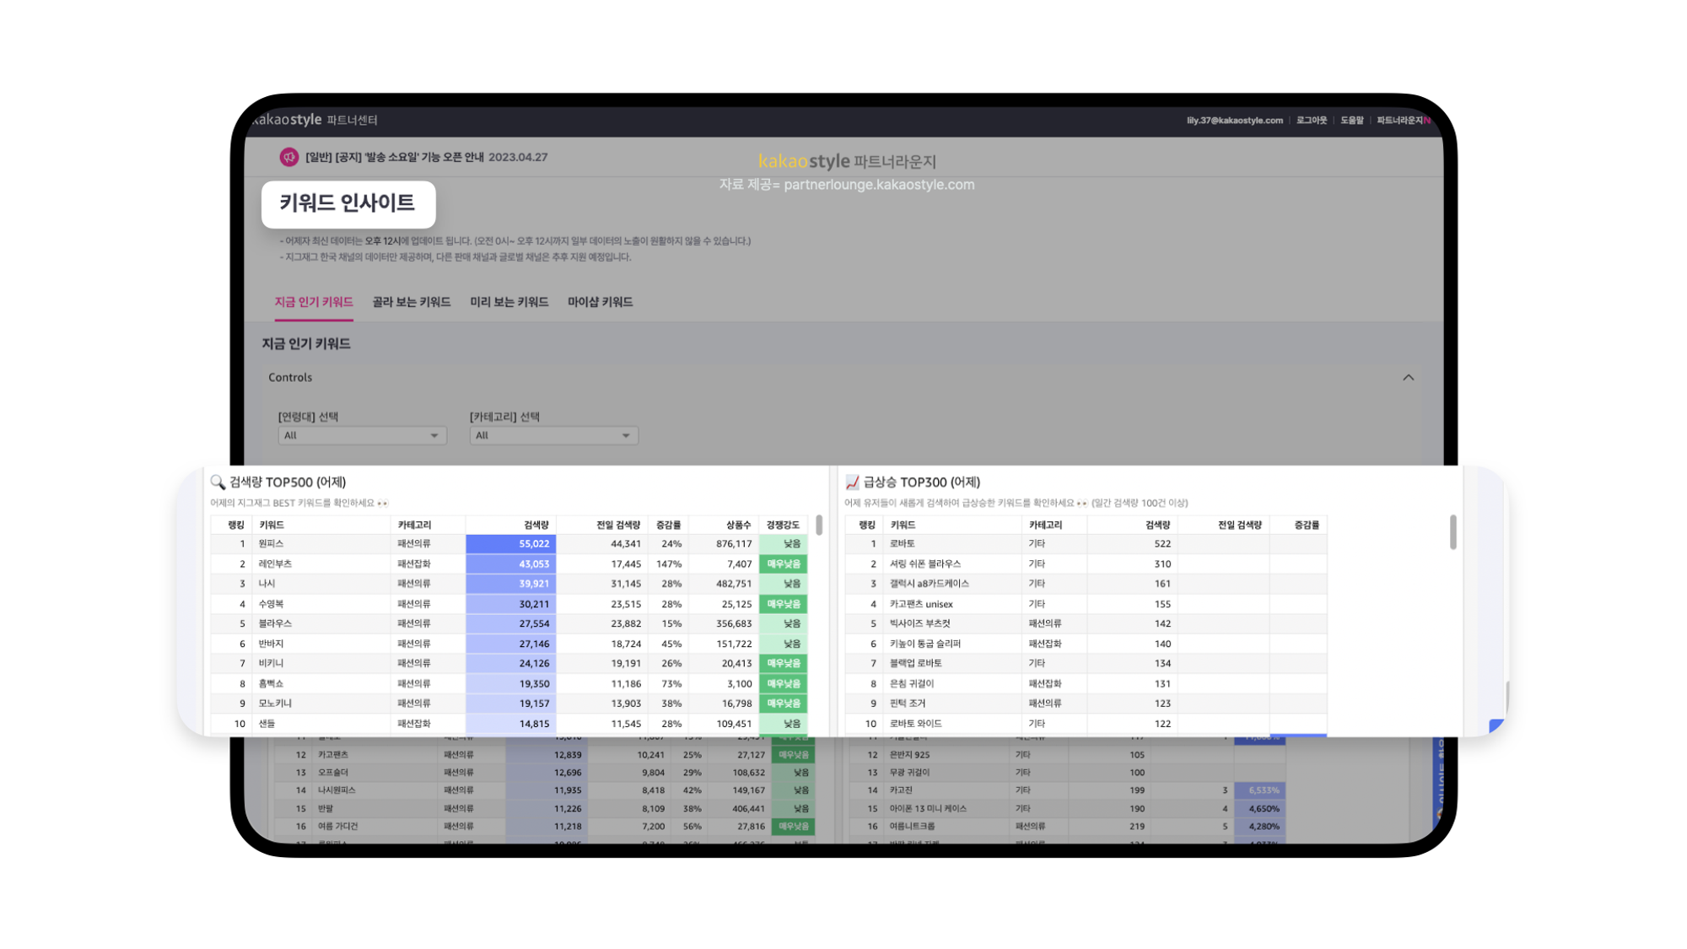Select the 원피스 keyword row
The height and width of the screenshot is (949, 1687).
[509, 544]
